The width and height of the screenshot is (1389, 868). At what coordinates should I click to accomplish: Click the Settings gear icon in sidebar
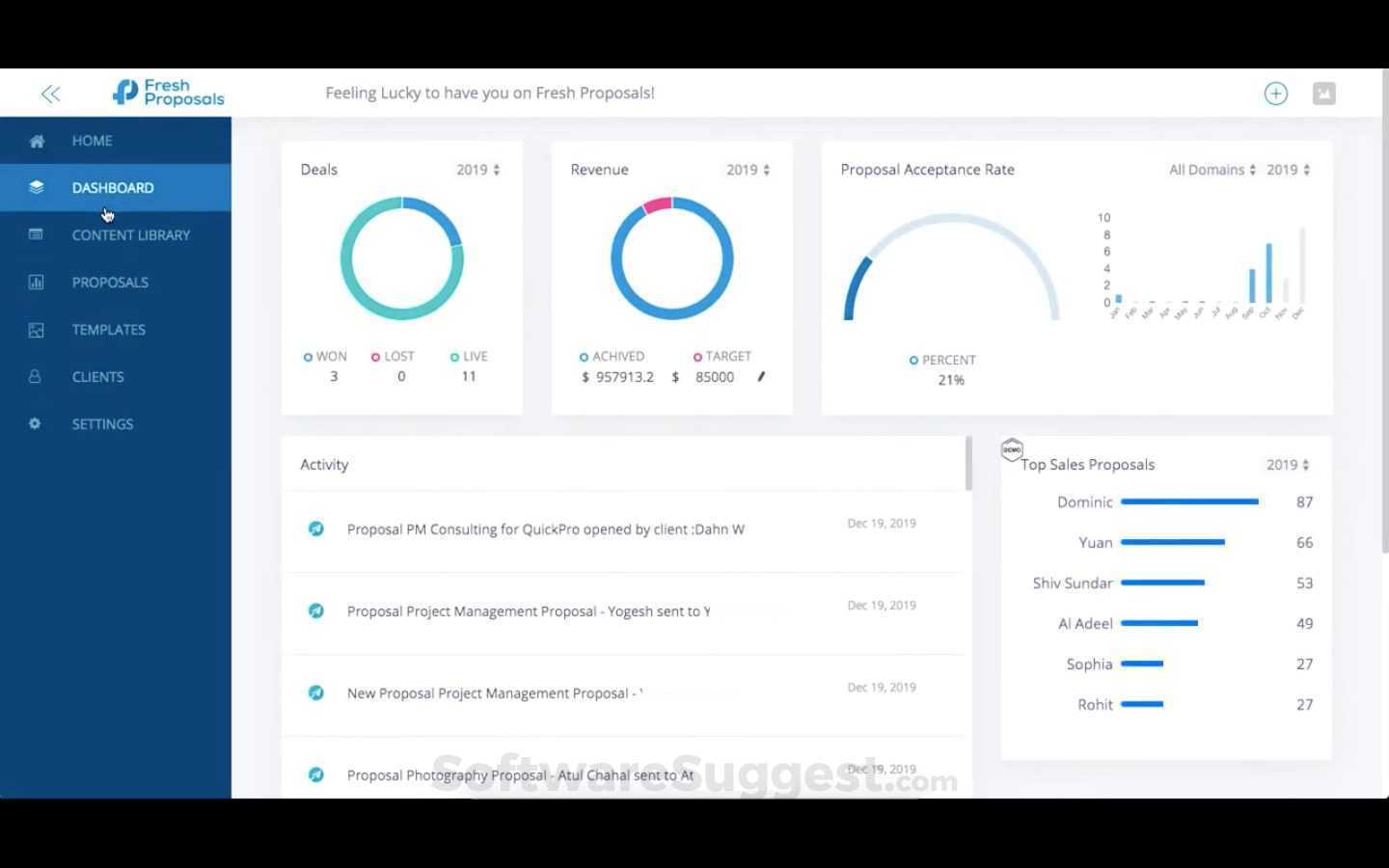pyautogui.click(x=36, y=423)
